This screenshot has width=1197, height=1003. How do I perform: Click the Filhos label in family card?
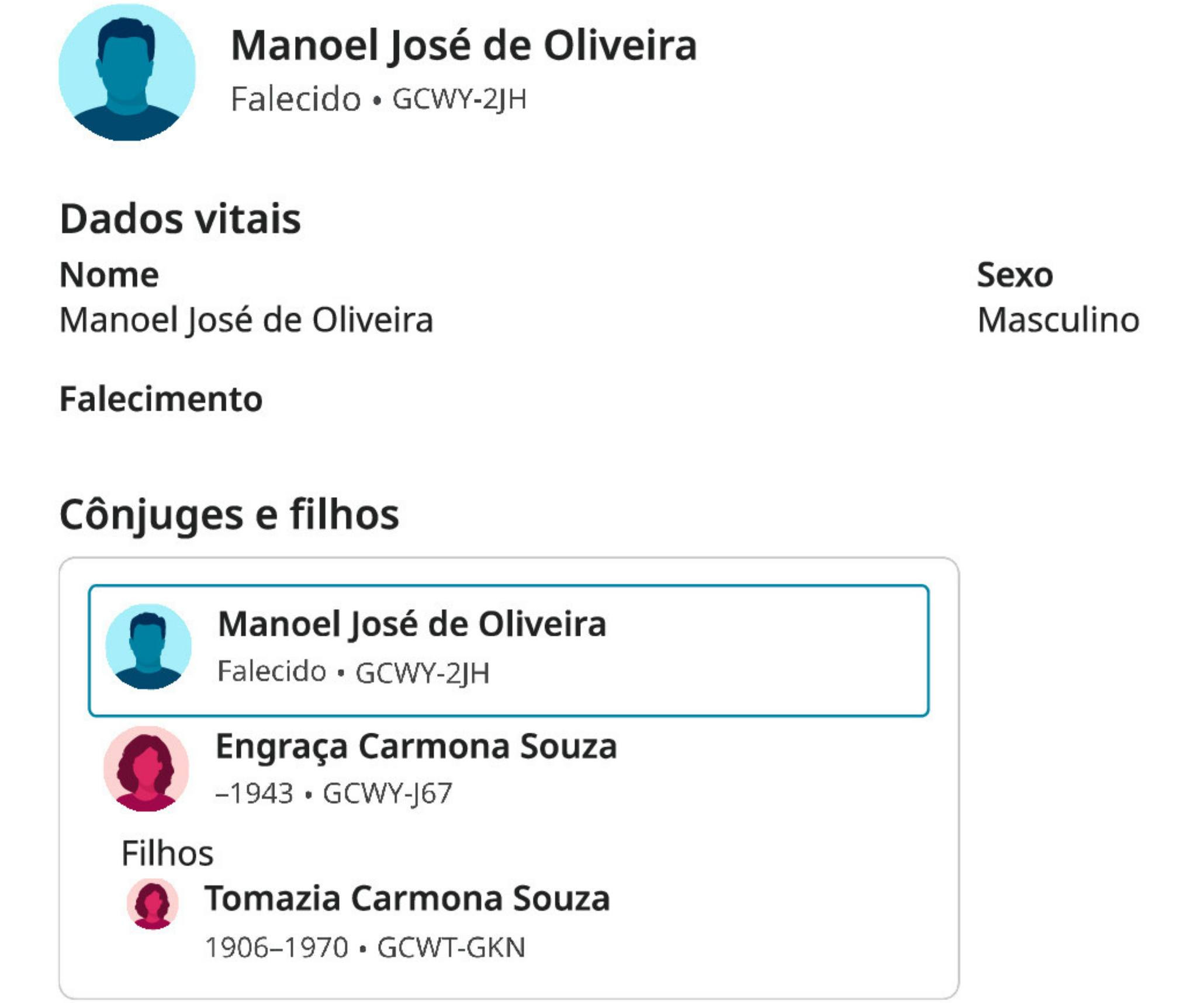(167, 853)
